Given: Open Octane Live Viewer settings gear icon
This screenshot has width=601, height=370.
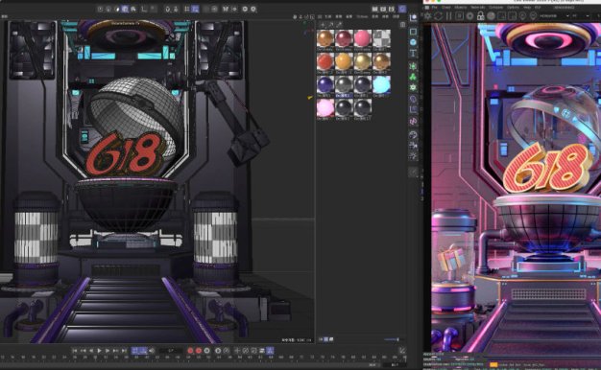Looking at the screenshot, I should (428, 16).
